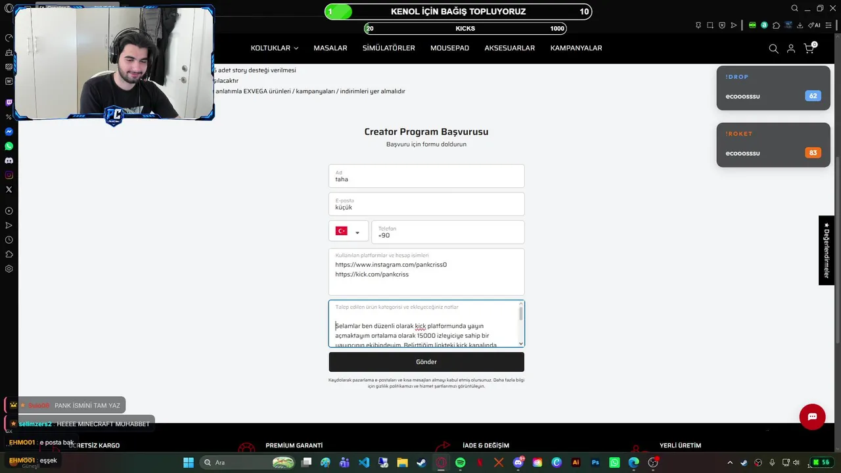Open WhatsApp in the browser sidebar

pos(9,146)
